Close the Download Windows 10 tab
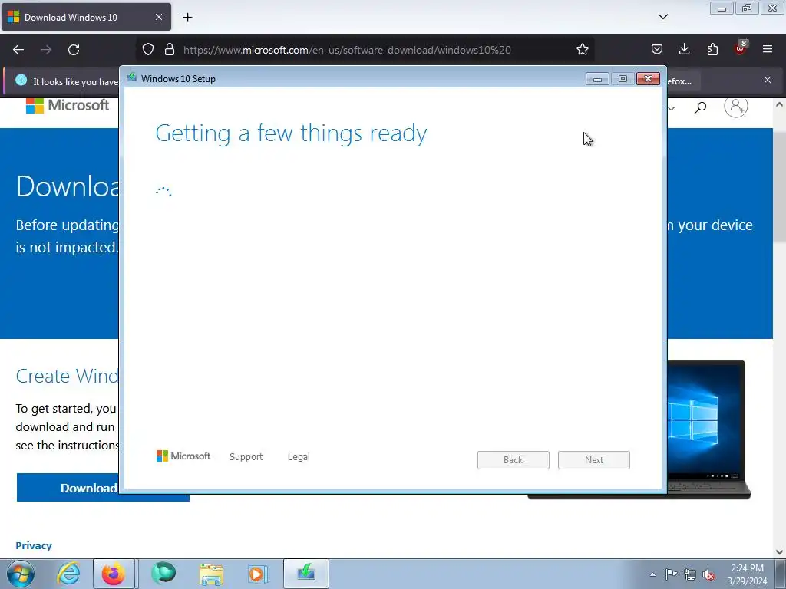The width and height of the screenshot is (786, 589). tap(158, 17)
